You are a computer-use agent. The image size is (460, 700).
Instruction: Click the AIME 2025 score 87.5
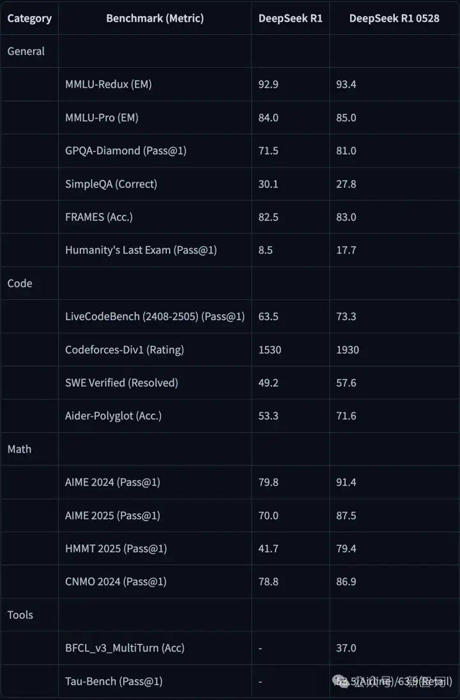click(346, 516)
